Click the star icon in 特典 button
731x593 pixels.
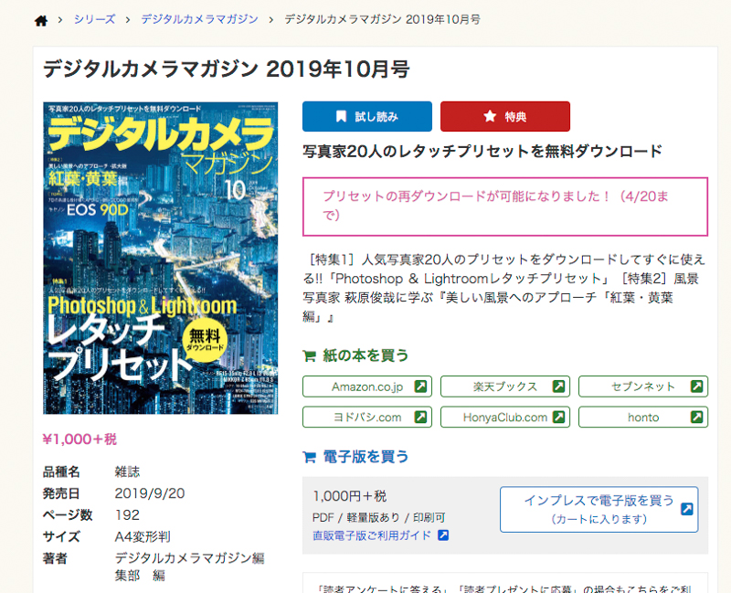(490, 116)
